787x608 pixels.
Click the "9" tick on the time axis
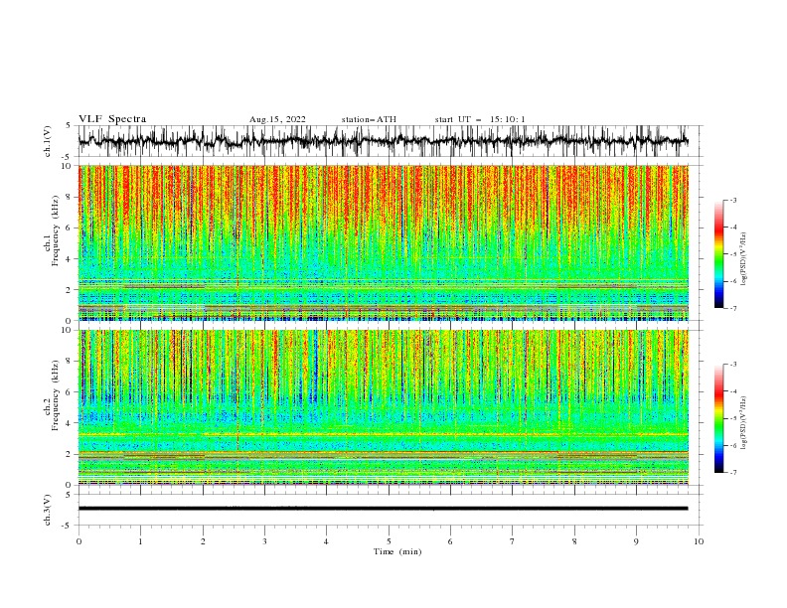(636, 541)
